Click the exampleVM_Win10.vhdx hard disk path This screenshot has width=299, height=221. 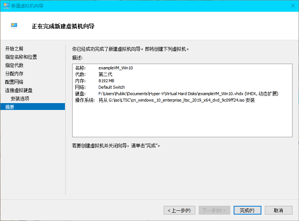pos(188,94)
